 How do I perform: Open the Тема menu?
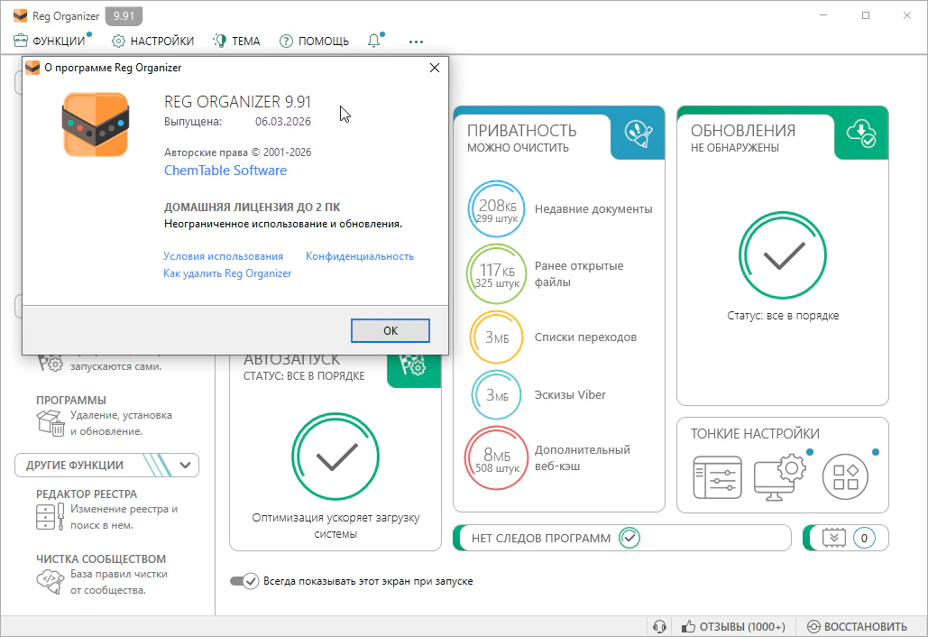point(236,41)
